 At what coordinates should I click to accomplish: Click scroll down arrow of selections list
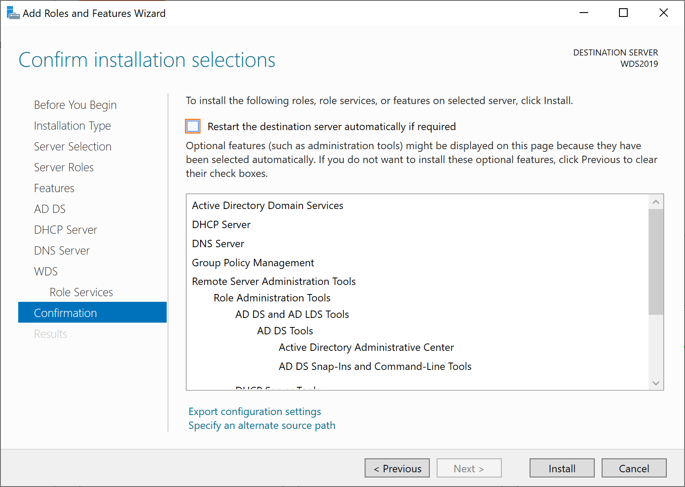tap(656, 383)
